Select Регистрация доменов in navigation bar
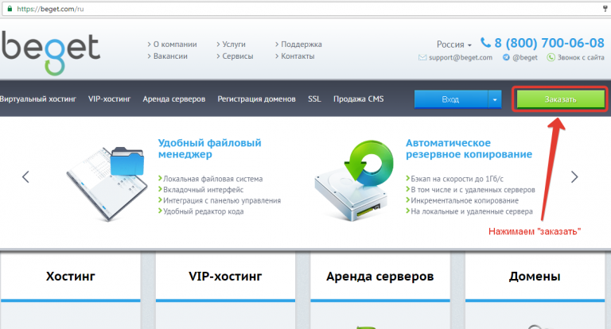Viewport: 611px width, 329px height. pyautogui.click(x=256, y=99)
